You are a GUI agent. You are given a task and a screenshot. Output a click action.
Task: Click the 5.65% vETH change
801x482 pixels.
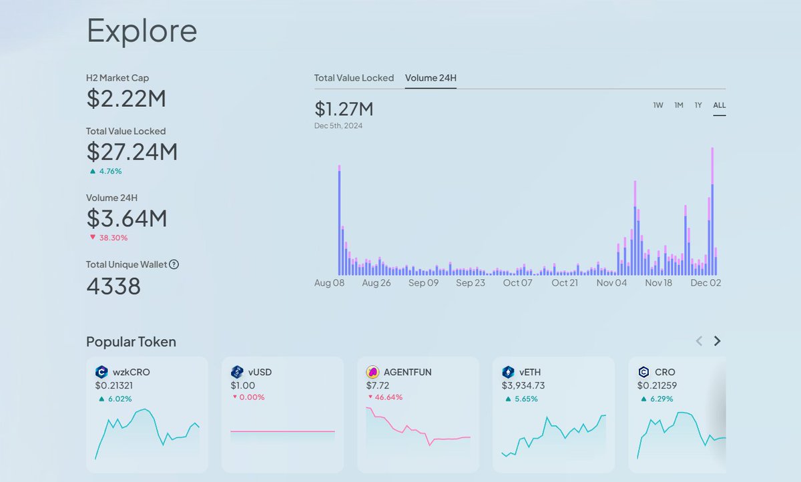point(521,399)
